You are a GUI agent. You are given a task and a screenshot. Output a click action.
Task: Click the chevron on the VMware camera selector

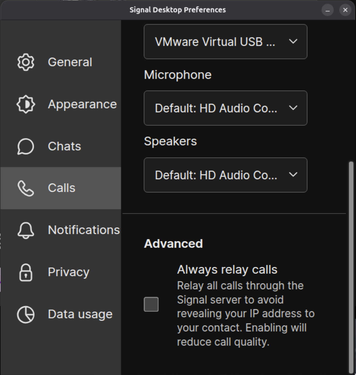click(293, 41)
